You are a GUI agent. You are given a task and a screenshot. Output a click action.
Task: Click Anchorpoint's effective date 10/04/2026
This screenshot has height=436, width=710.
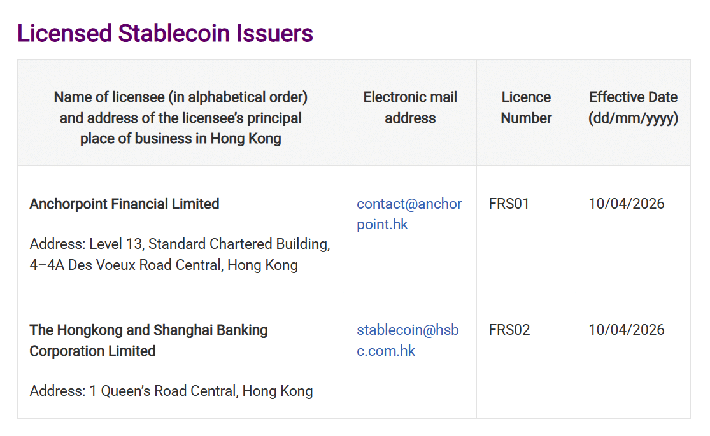[x=626, y=204]
